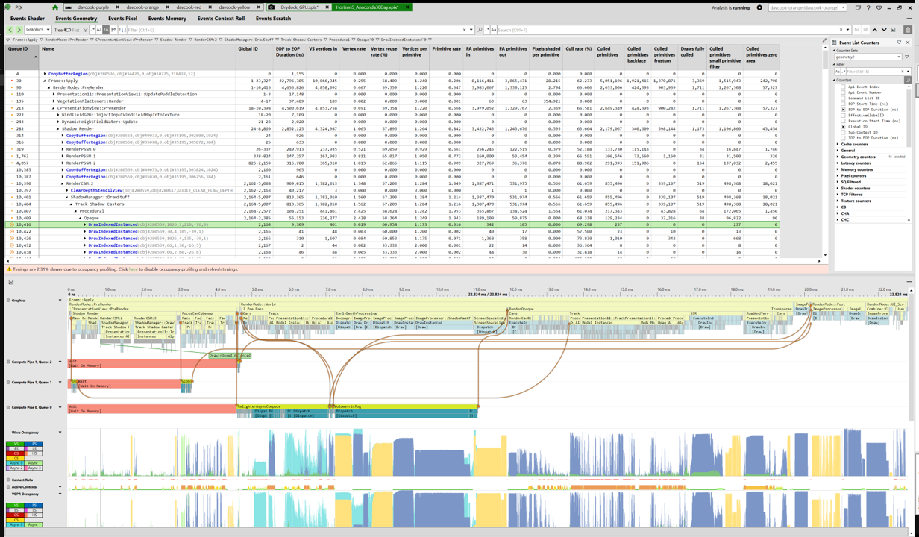This screenshot has height=537, width=919.
Task: Navigate back with the left arrow button
Action: [10, 30]
